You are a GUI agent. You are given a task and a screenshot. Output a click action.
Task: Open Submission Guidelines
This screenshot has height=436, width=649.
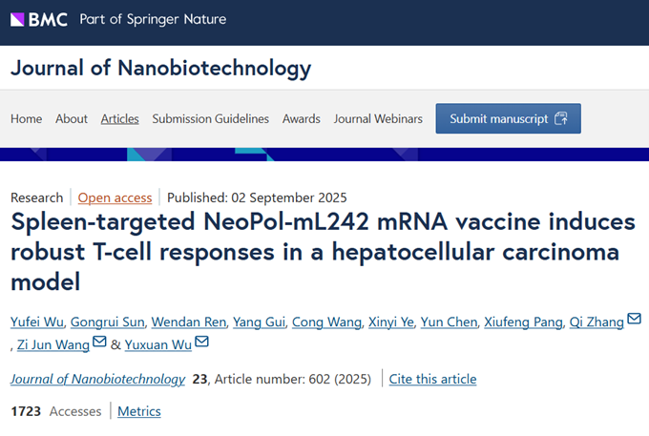[211, 119]
